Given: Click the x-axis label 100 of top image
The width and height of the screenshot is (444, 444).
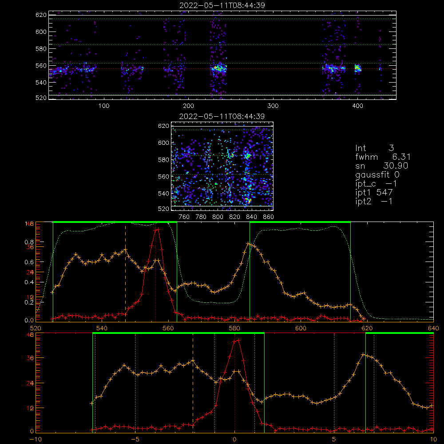Looking at the screenshot, I should (x=104, y=106).
